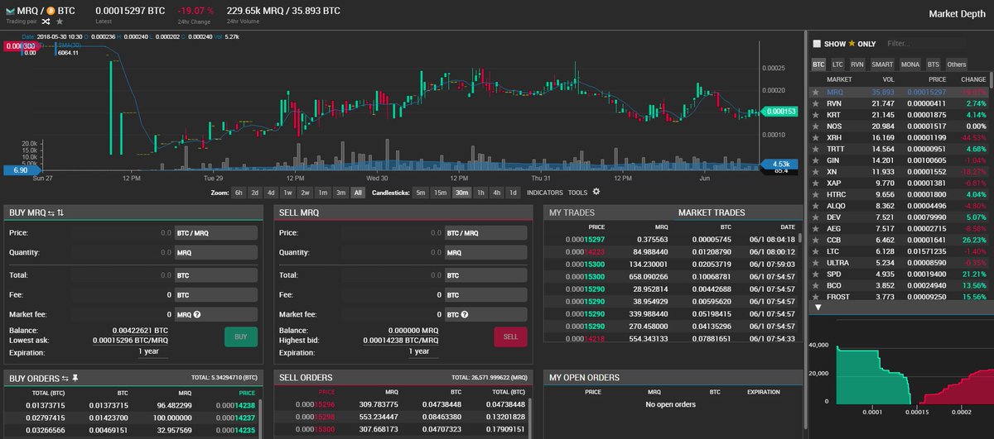Viewport: 994px width, 439px height.
Task: Star the ALQO market row
Action: coord(816,205)
